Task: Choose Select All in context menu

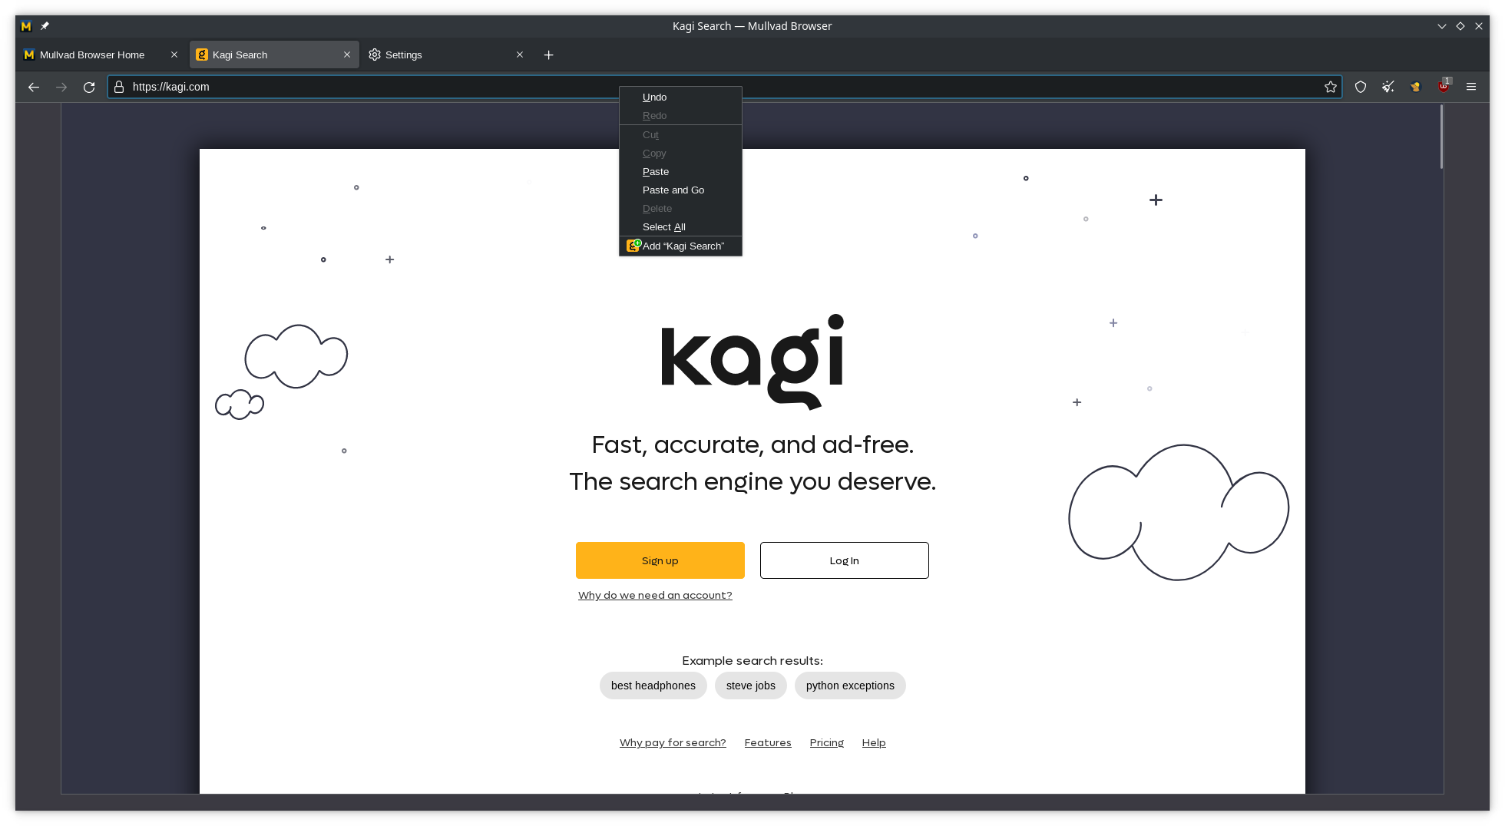Action: 680,226
